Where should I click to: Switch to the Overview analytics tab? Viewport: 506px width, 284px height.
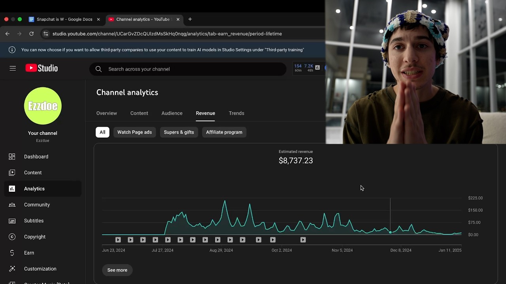pyautogui.click(x=107, y=113)
